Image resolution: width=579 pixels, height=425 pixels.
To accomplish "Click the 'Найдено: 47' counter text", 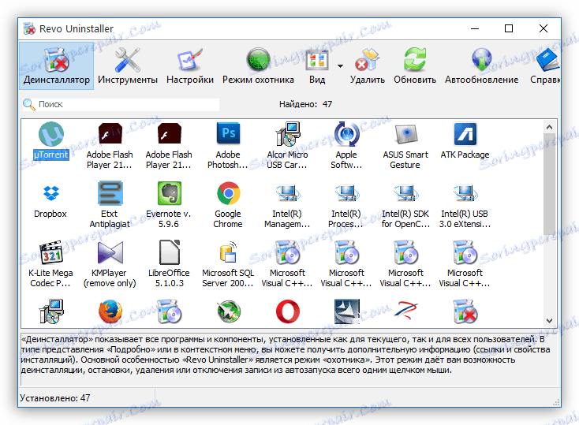I will click(x=305, y=105).
